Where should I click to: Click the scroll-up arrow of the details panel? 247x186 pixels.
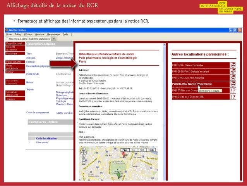164,45
